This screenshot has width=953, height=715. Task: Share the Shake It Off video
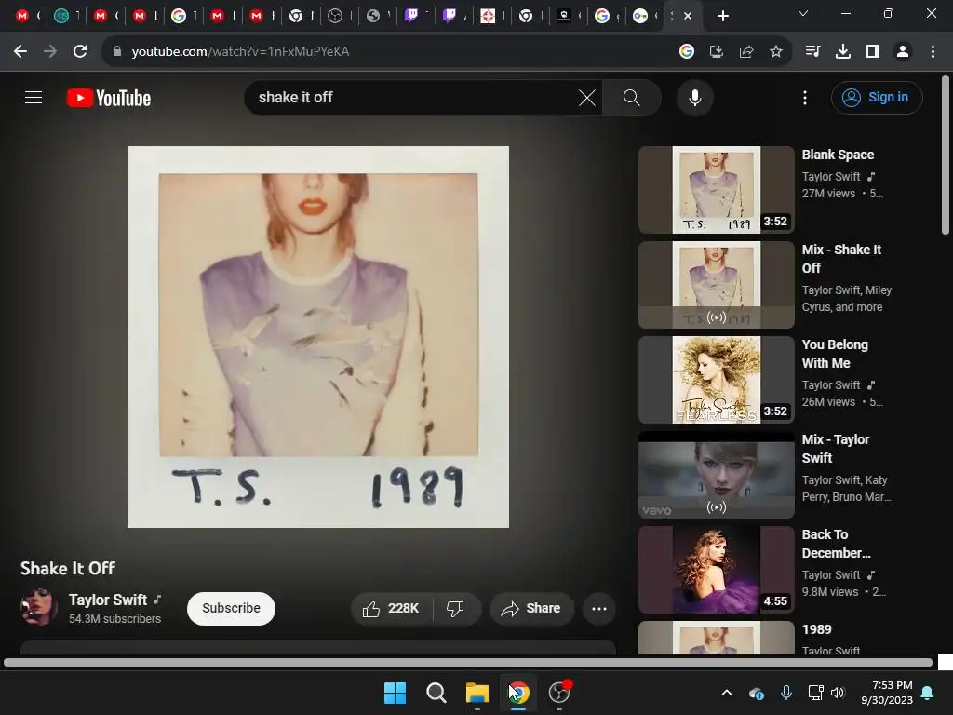531,609
